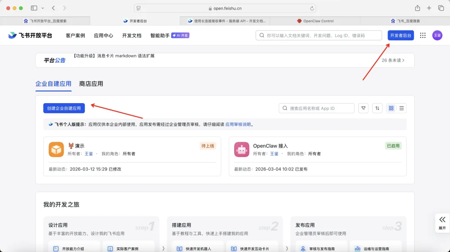This screenshot has height=252, width=450.
Task: Click the sort order icon for apps
Action: coord(377,108)
